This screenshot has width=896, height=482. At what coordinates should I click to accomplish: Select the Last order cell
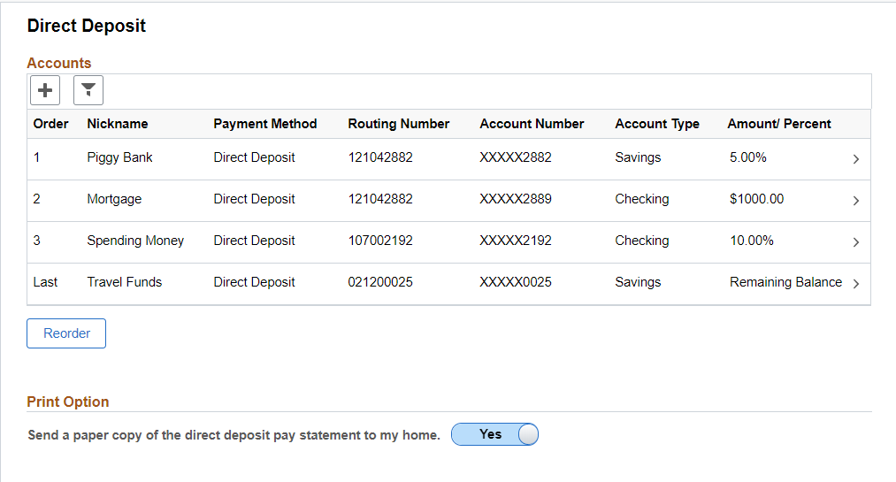click(45, 282)
